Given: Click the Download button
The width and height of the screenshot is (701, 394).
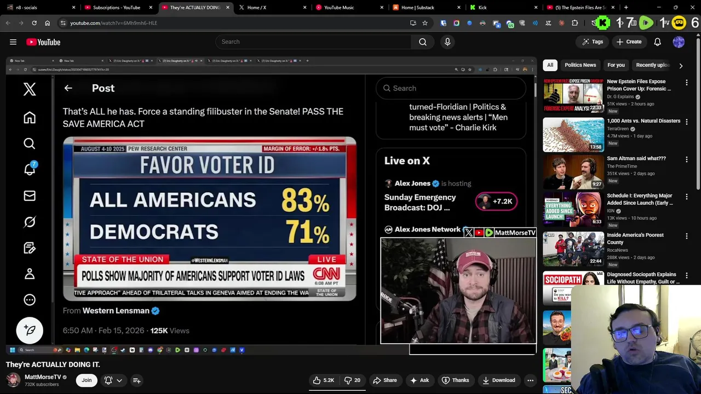Looking at the screenshot, I should coord(498,380).
